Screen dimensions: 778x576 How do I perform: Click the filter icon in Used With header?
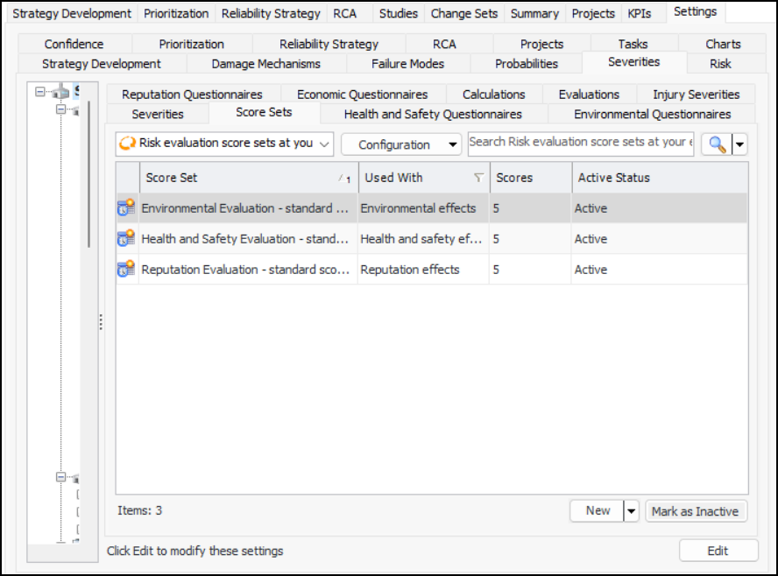[478, 178]
